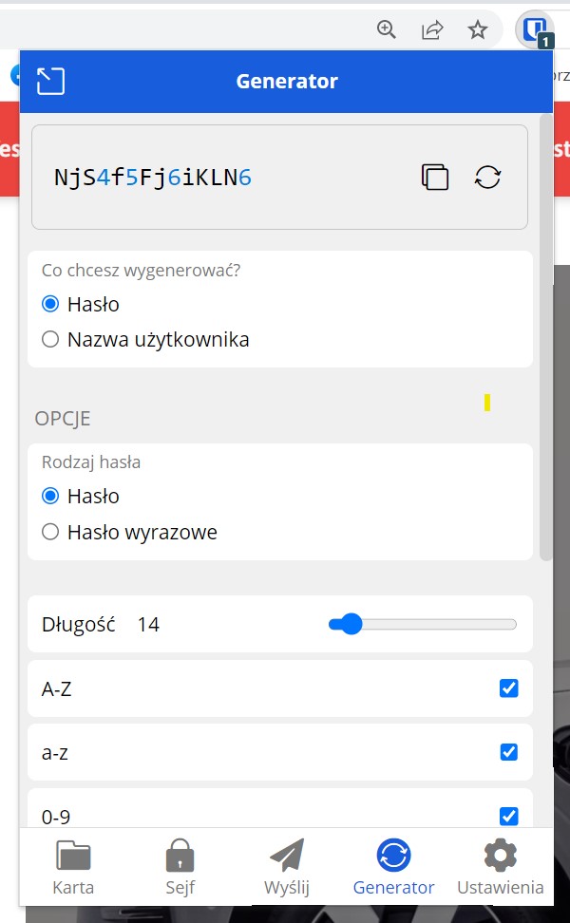Open the Karta tab

tap(73, 868)
